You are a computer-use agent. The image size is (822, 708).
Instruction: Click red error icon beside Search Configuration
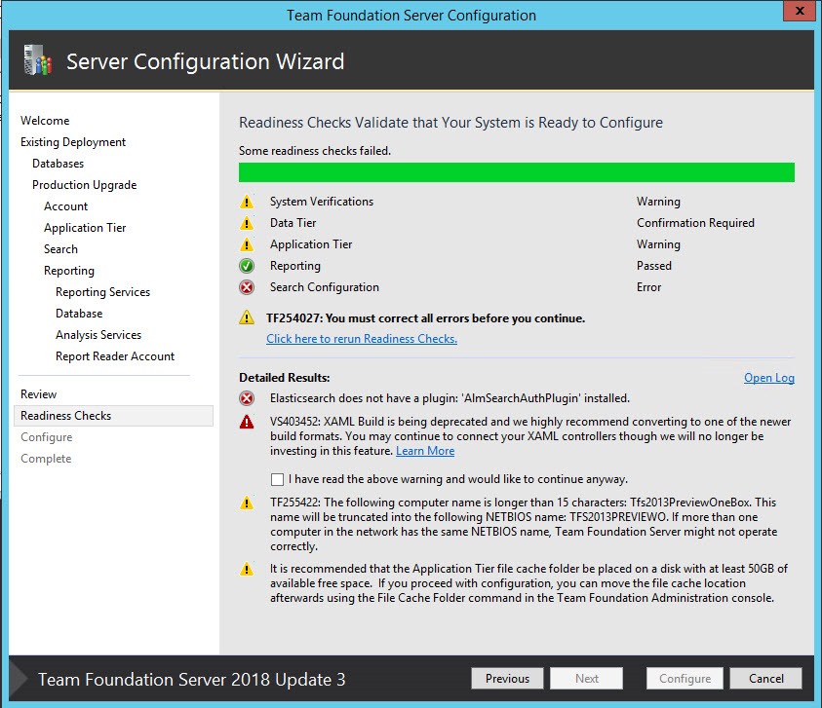pyautogui.click(x=247, y=287)
